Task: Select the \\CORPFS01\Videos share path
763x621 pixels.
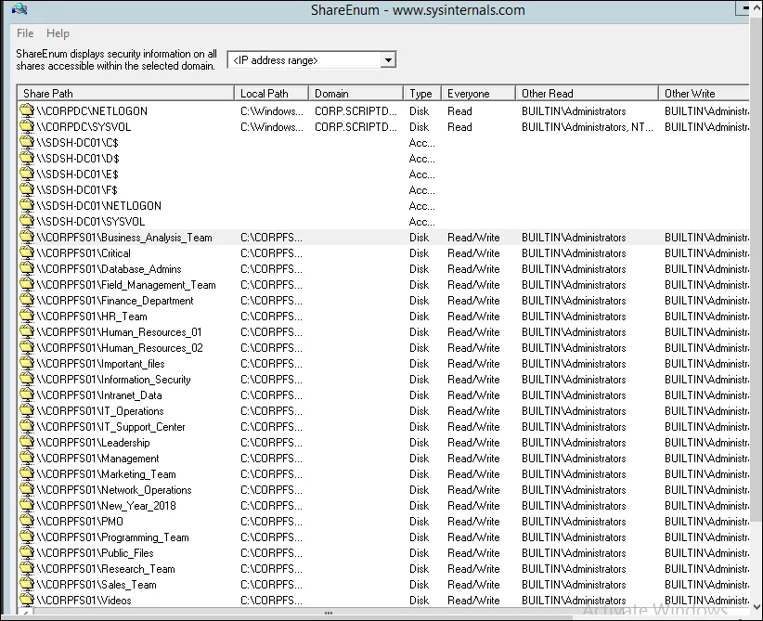Action: [84, 600]
